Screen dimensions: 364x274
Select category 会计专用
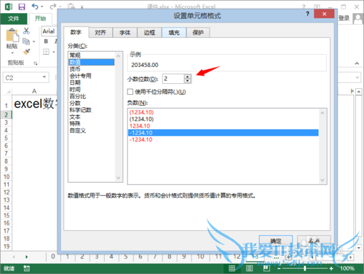(x=92, y=76)
